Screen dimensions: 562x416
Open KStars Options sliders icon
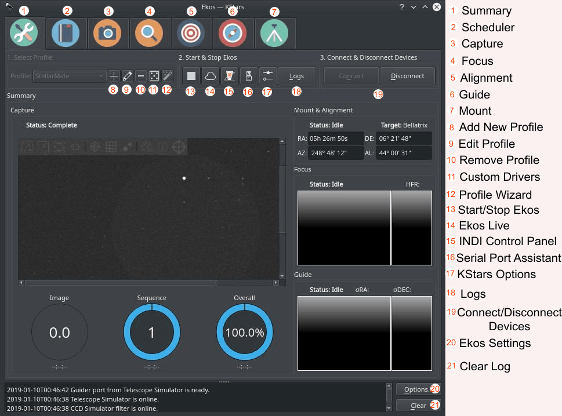pyautogui.click(x=267, y=76)
